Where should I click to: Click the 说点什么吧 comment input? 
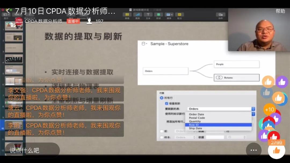32,150
